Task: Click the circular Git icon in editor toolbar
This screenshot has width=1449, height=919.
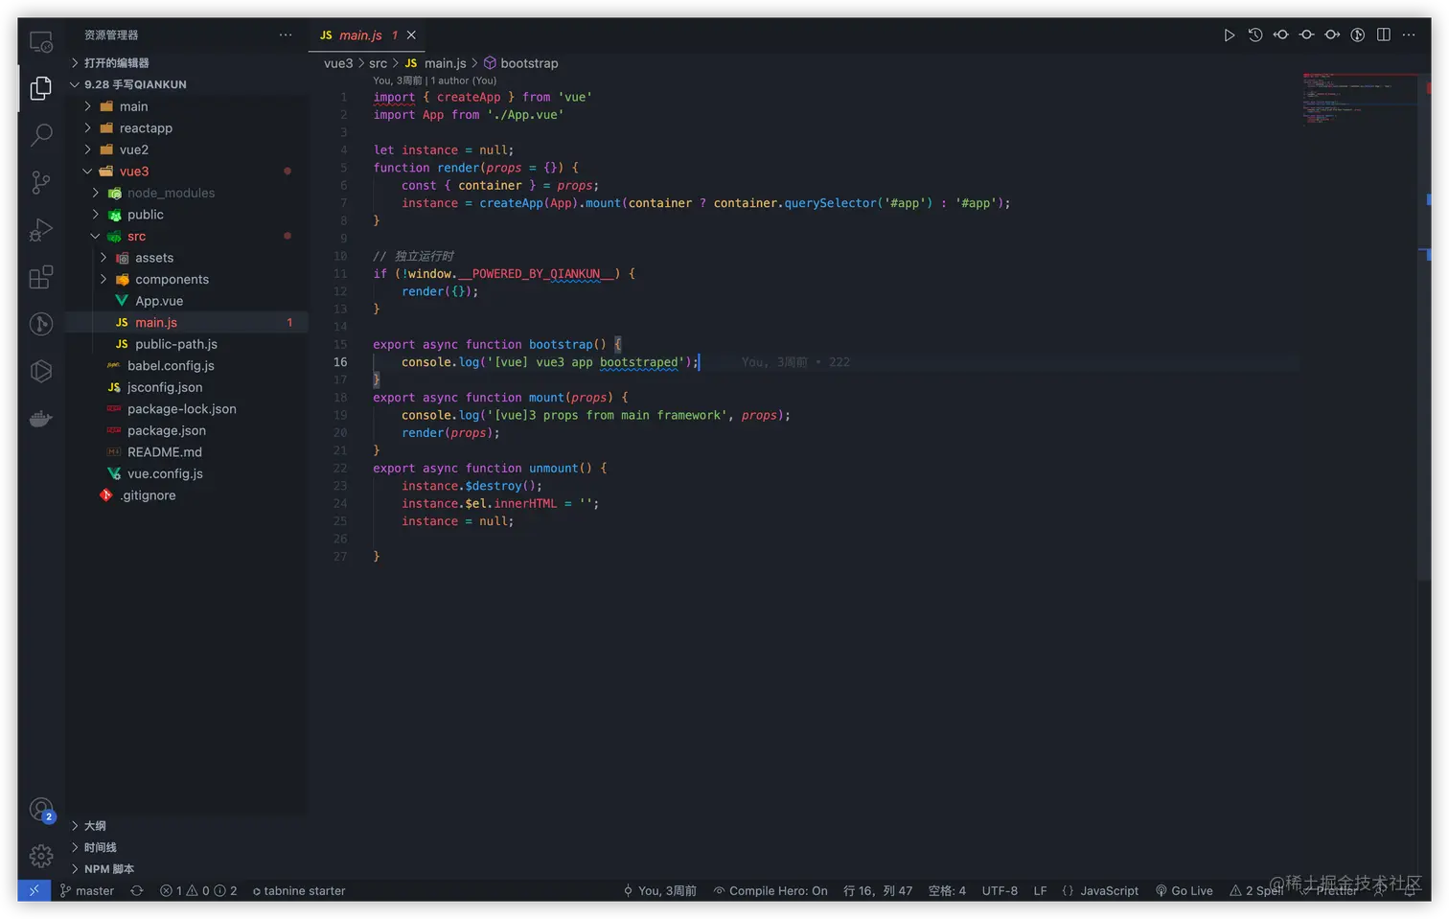Action: pos(1358,35)
